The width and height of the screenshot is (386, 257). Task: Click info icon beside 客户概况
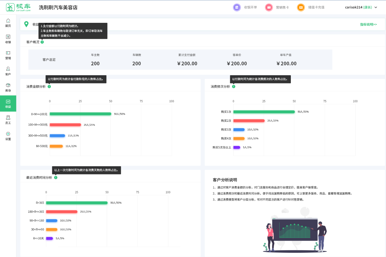click(42, 42)
